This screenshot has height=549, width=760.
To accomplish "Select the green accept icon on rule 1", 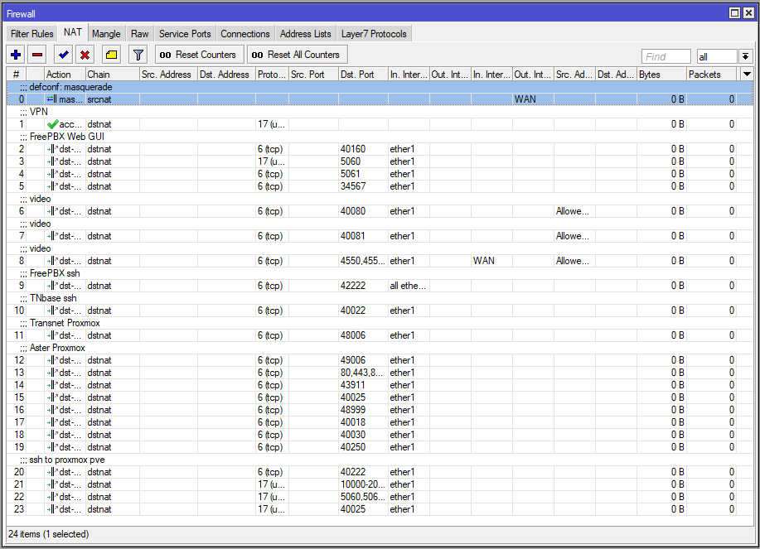I will (x=52, y=124).
